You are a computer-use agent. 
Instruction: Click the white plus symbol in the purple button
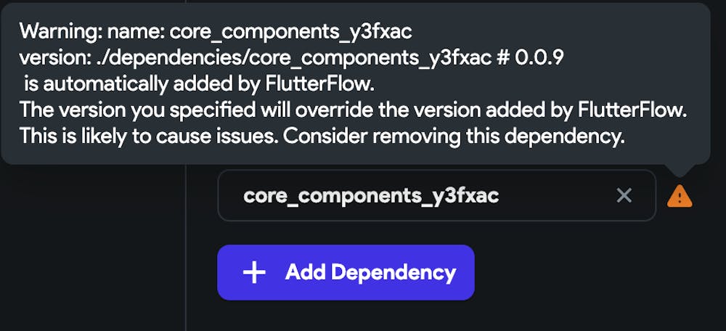click(254, 273)
